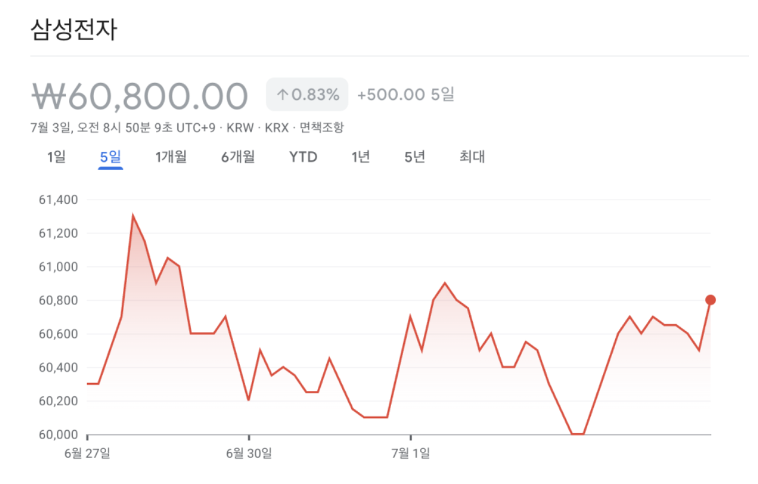Click the 7월 1일 axis marker
758x484 pixels.
coord(410,453)
